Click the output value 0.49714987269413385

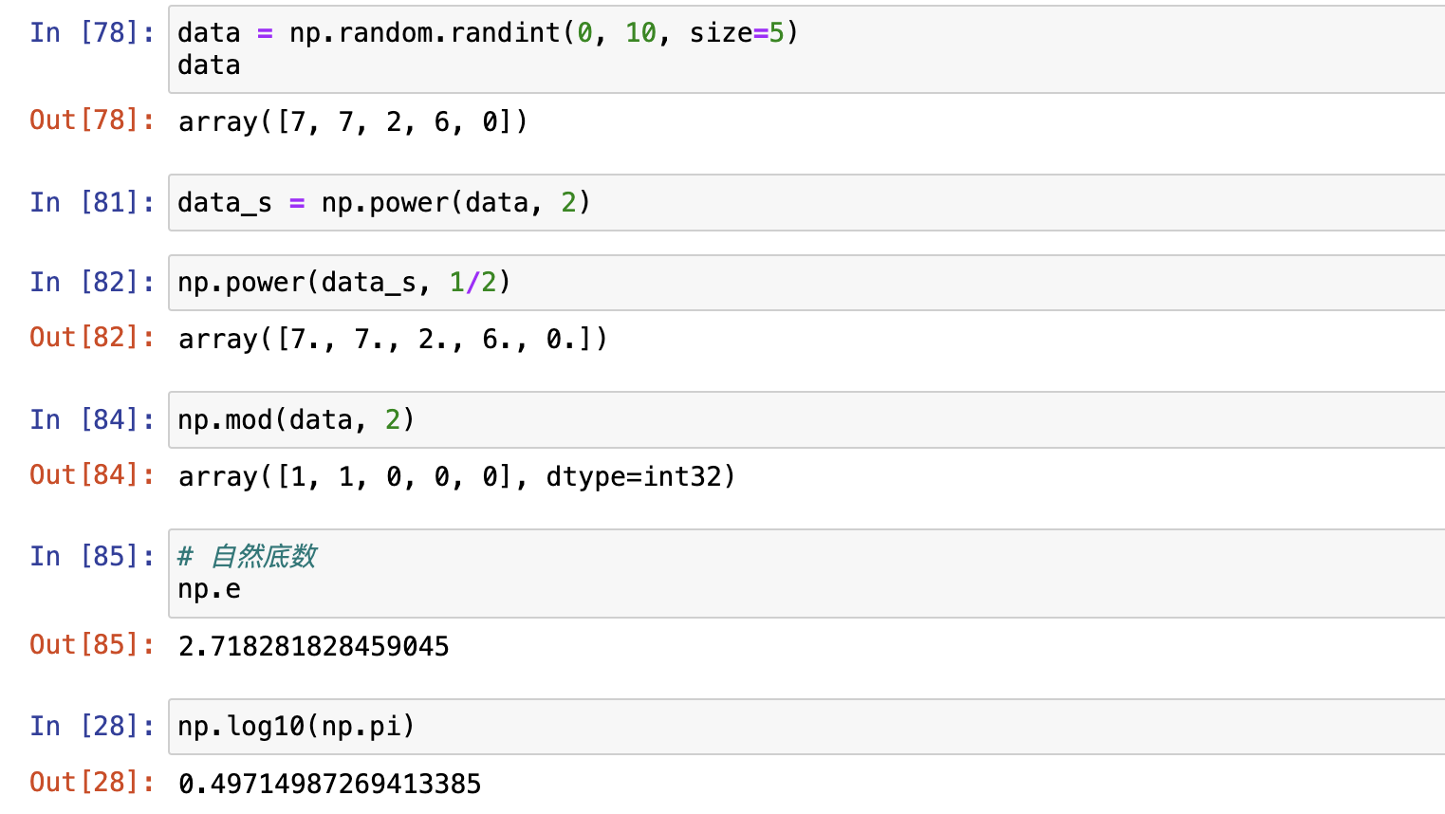[x=330, y=785]
